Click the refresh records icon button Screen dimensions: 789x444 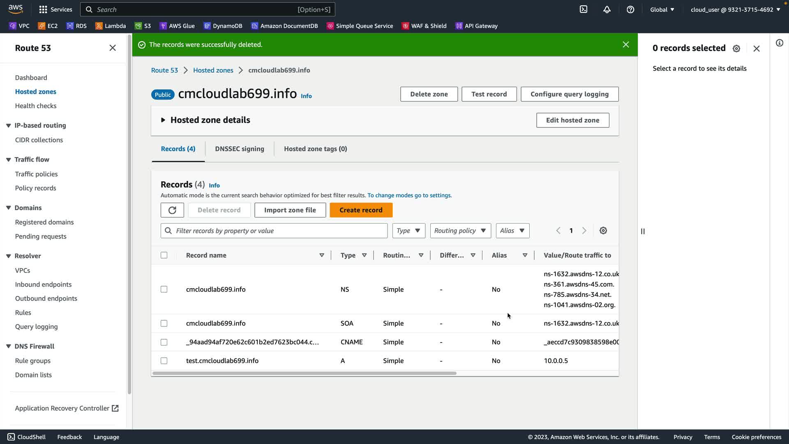pos(172,210)
